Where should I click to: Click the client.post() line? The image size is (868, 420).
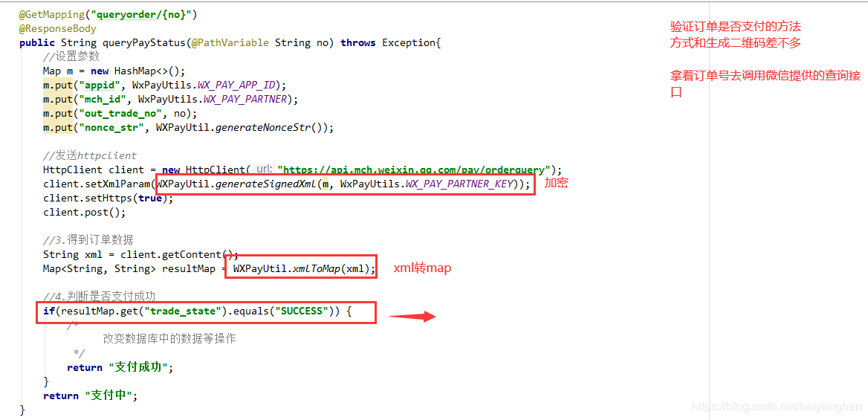pyautogui.click(x=85, y=212)
